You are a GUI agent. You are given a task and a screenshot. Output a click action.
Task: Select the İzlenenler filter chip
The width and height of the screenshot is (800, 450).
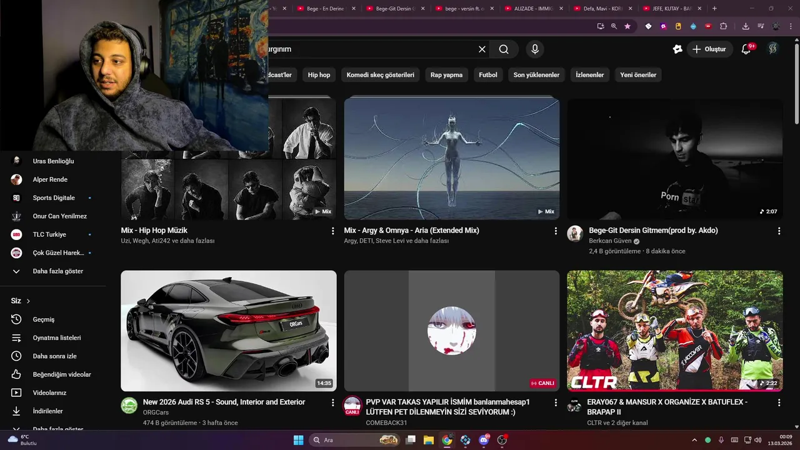pos(589,75)
